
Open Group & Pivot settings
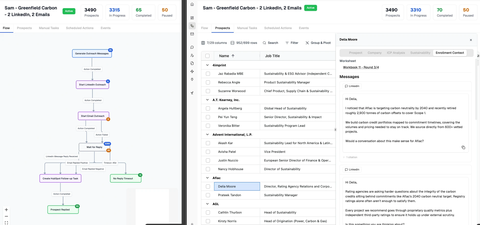coord(318,43)
